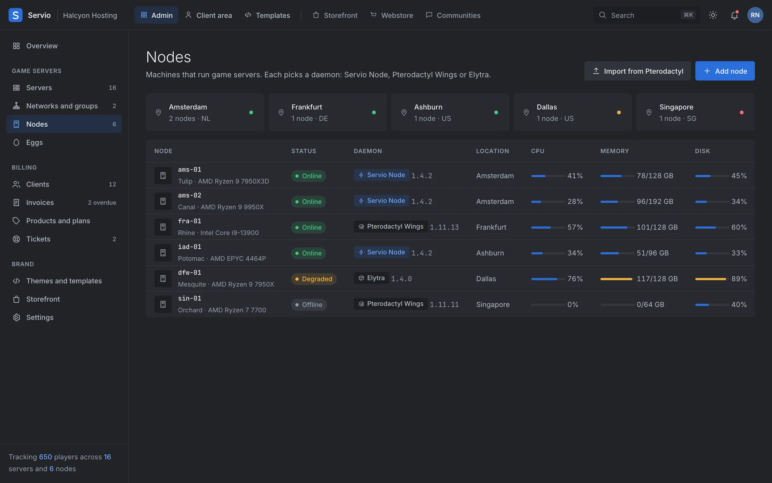
Task: Open the notifications bell
Action: tap(734, 15)
